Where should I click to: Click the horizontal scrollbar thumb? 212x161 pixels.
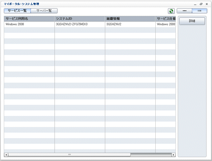tap(69, 155)
